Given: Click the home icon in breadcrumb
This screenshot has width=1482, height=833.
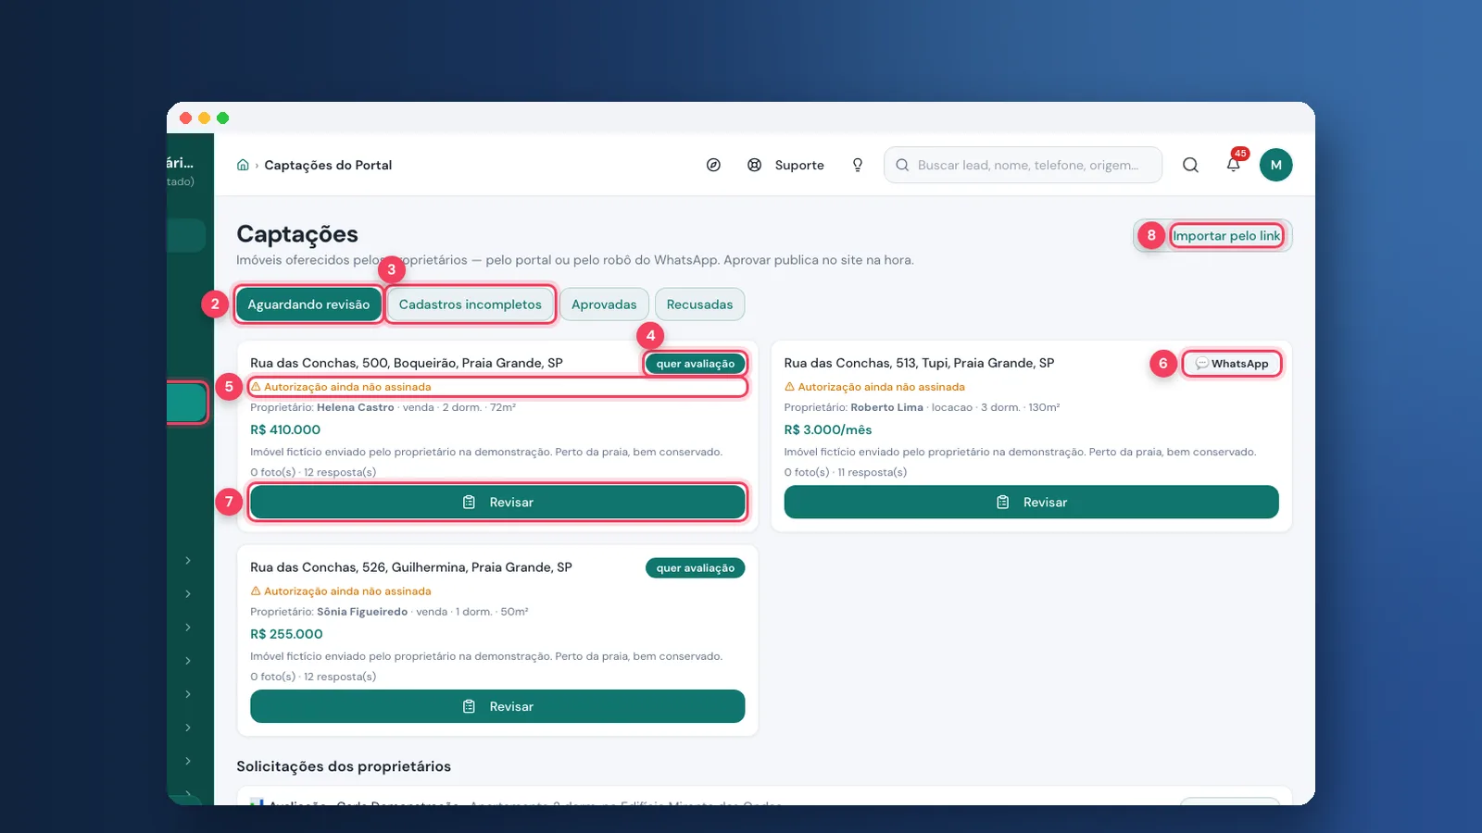Looking at the screenshot, I should 243,165.
